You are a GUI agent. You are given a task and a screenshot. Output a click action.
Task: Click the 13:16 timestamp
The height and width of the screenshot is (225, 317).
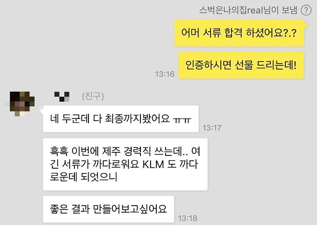165,74
